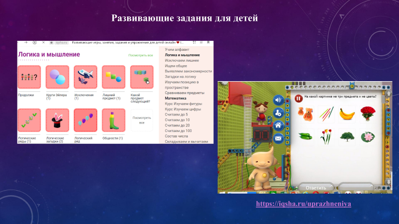
Task: Open the game settings gear button
Action: tap(279, 112)
